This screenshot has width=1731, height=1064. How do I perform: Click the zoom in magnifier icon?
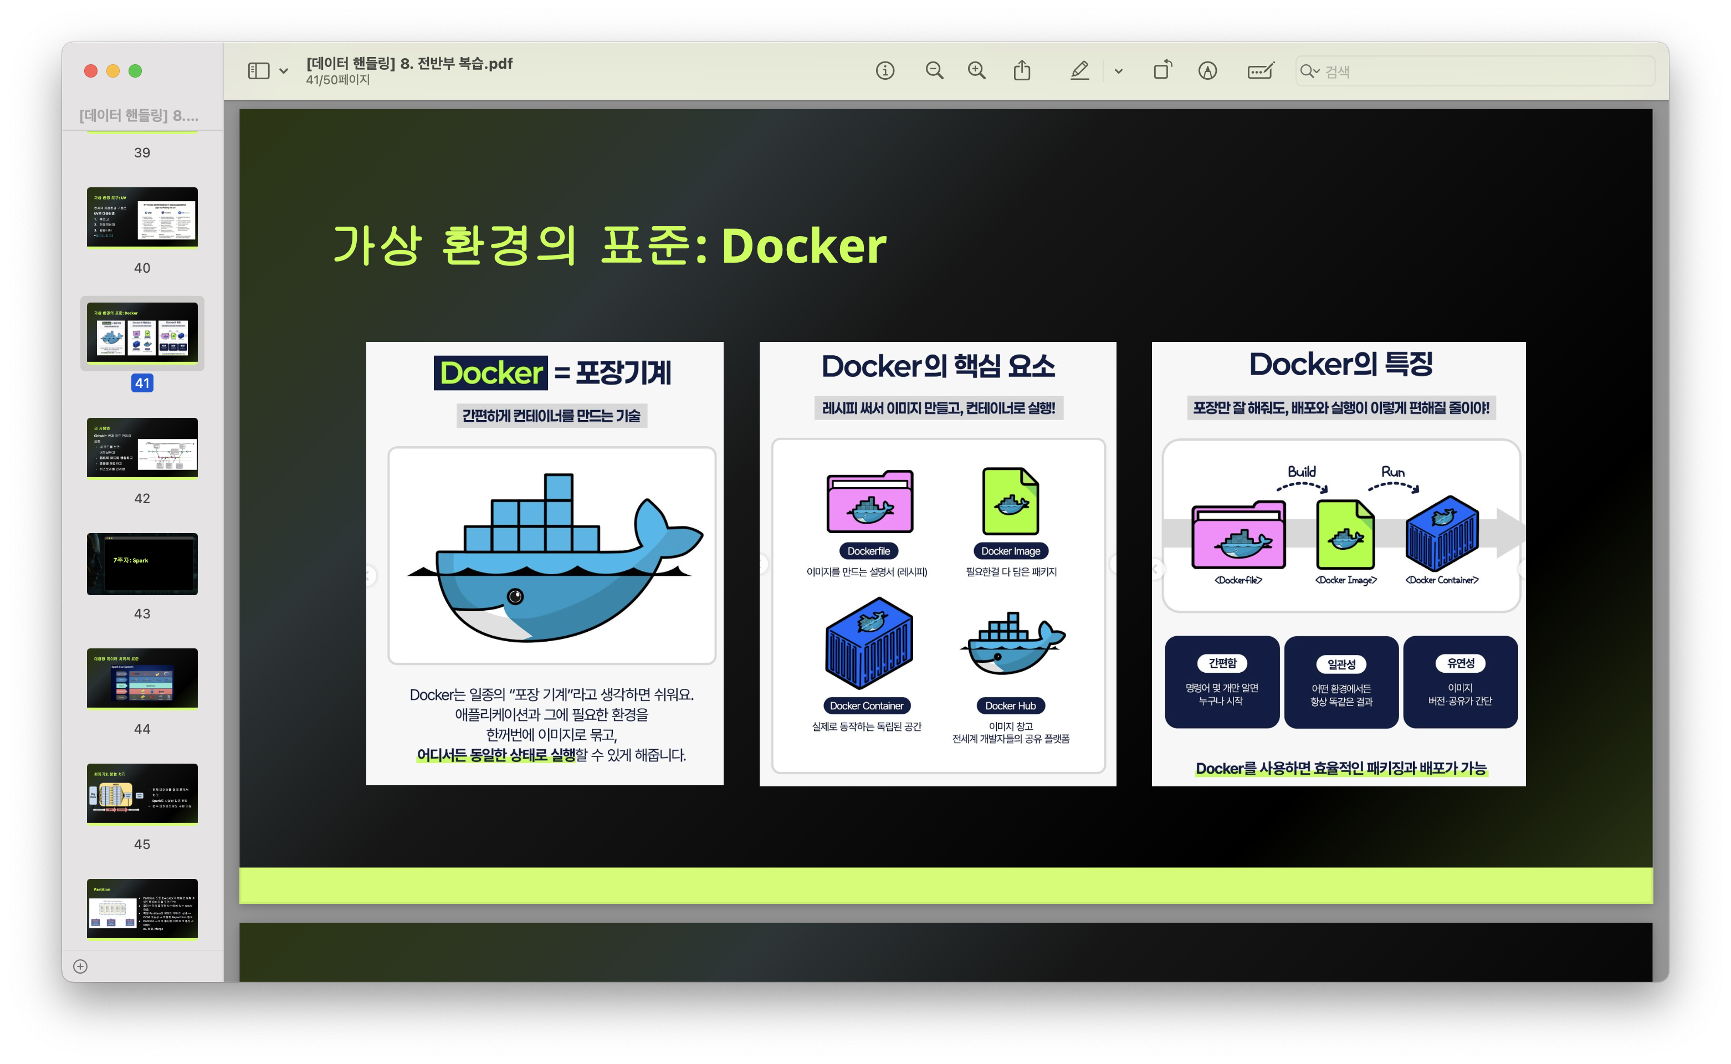[976, 70]
